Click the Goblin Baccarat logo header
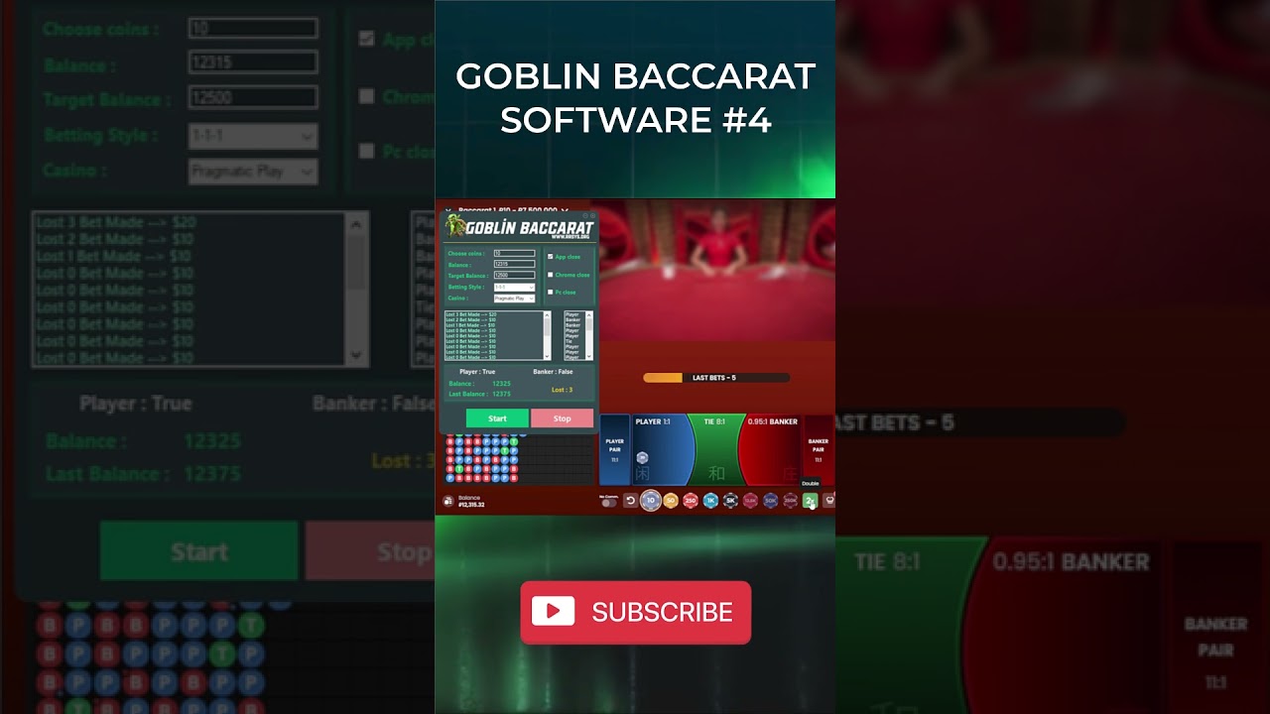The image size is (1270, 714). coord(519,228)
